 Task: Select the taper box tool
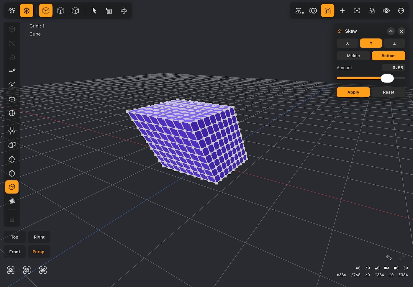(12, 159)
